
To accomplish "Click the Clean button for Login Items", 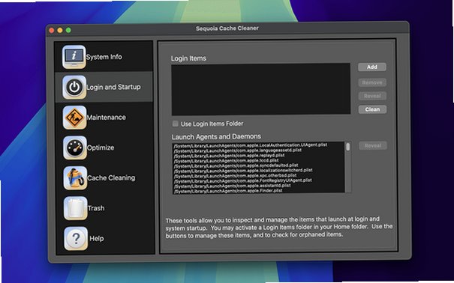I will (372, 109).
